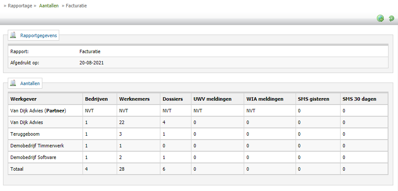Click the WIA meldingen column header
Screen dimensions: 398x191
[265, 99]
